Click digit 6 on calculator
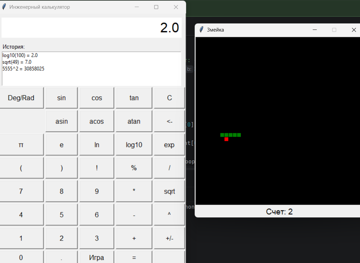The image size is (360, 263). click(x=97, y=215)
